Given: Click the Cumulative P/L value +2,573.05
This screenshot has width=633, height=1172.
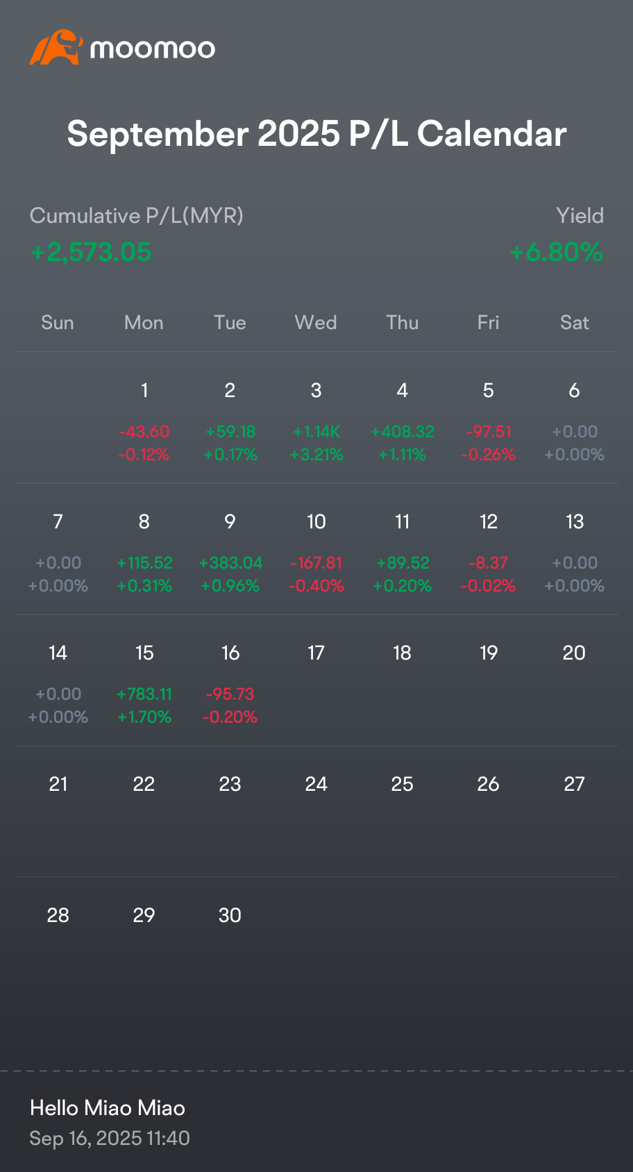Looking at the screenshot, I should coord(91,251).
